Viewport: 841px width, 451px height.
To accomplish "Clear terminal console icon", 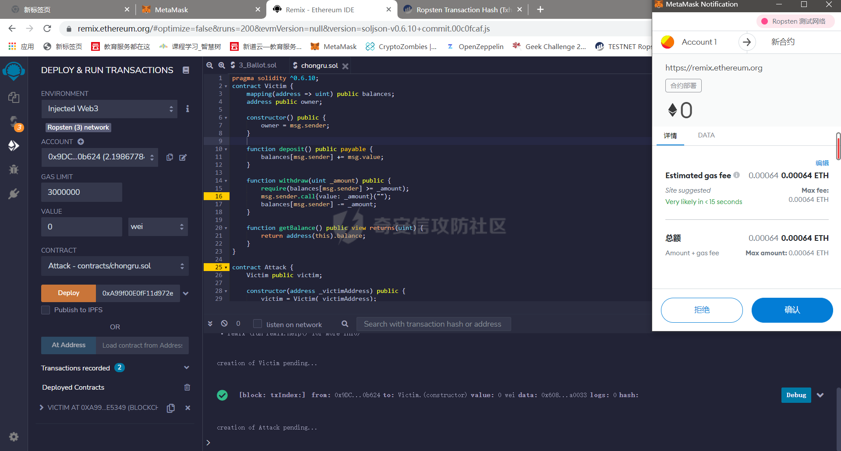I will tap(224, 324).
